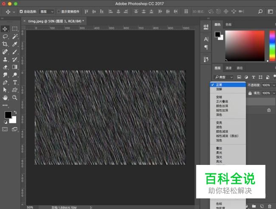Image resolution: width=276 pixels, height=209 pixels.
Task: Switch to the 路径 tab
Action: (x=239, y=68)
